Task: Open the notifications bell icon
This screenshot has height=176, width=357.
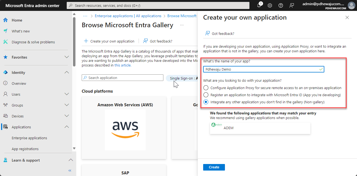Action: [259, 5]
